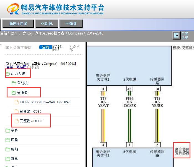Viewport: 194px width, 167px height.
Task: Open TRANSMISSION---948TE-9HP48 diagram entry
Action: pyautogui.click(x=45, y=102)
